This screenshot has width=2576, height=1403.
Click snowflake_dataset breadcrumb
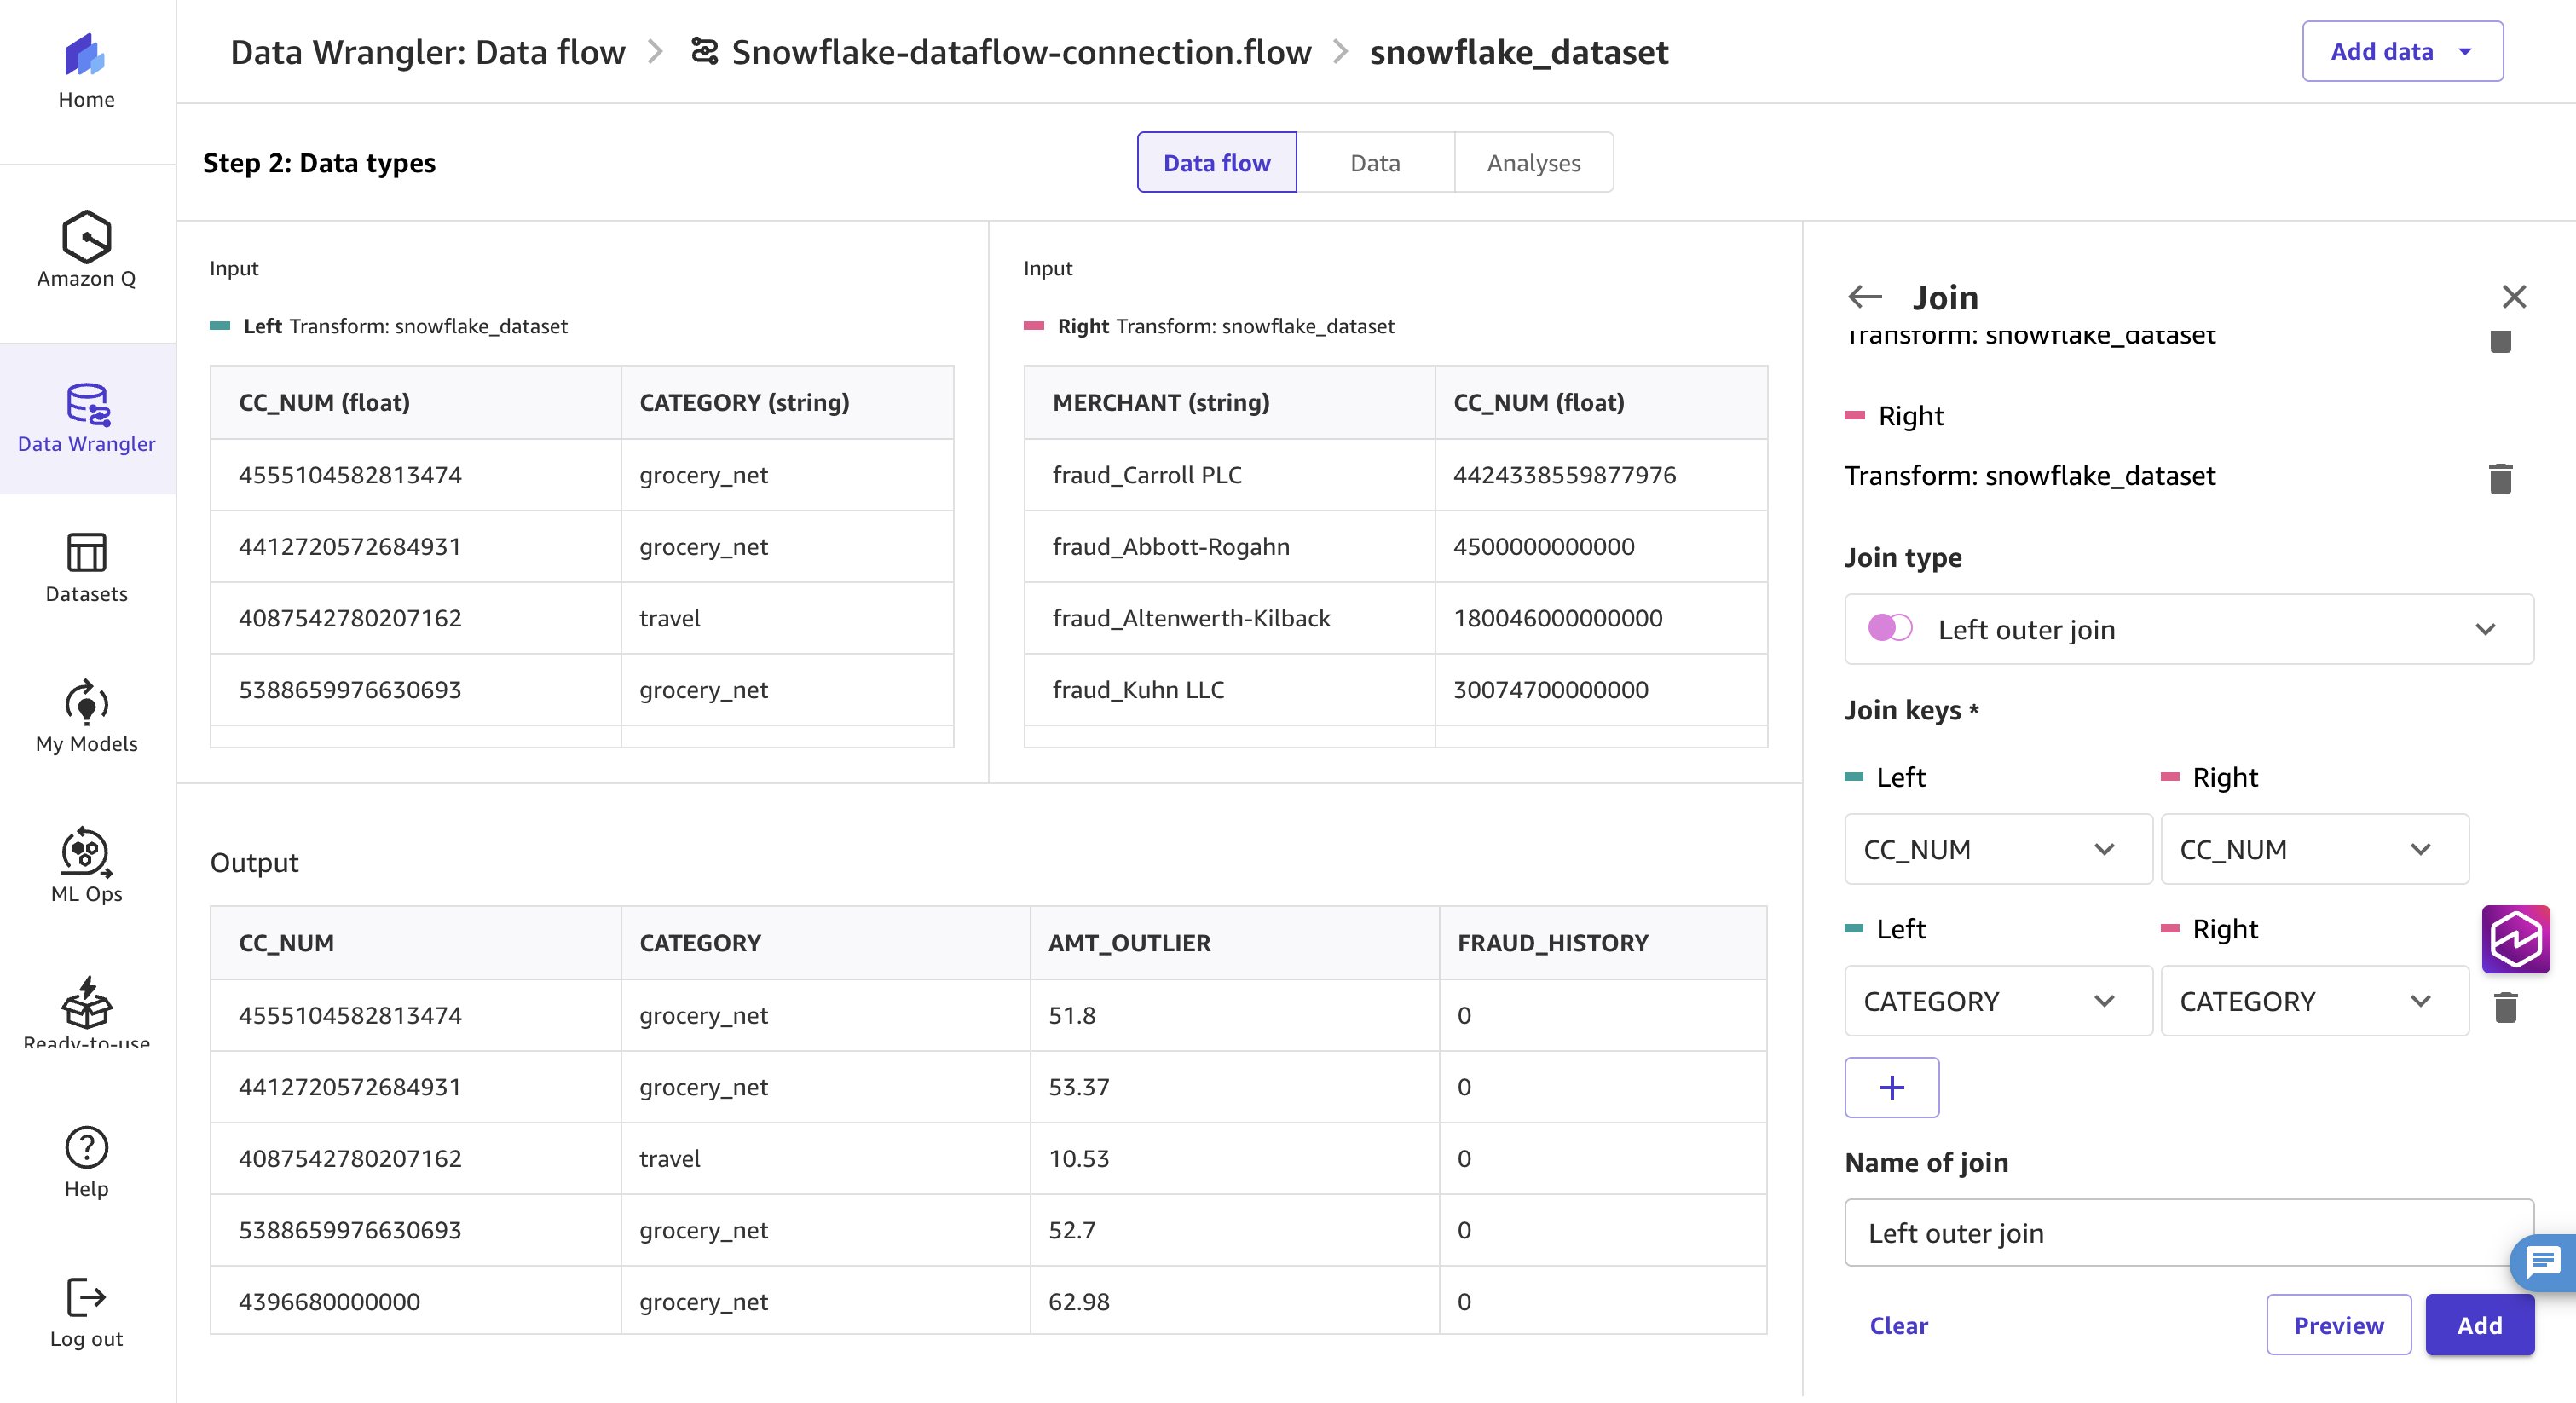coord(1519,51)
